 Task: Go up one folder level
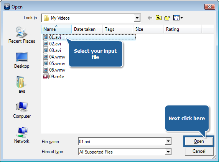click(x=158, y=18)
